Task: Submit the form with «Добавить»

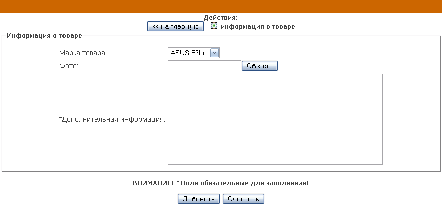Action: tap(199, 199)
